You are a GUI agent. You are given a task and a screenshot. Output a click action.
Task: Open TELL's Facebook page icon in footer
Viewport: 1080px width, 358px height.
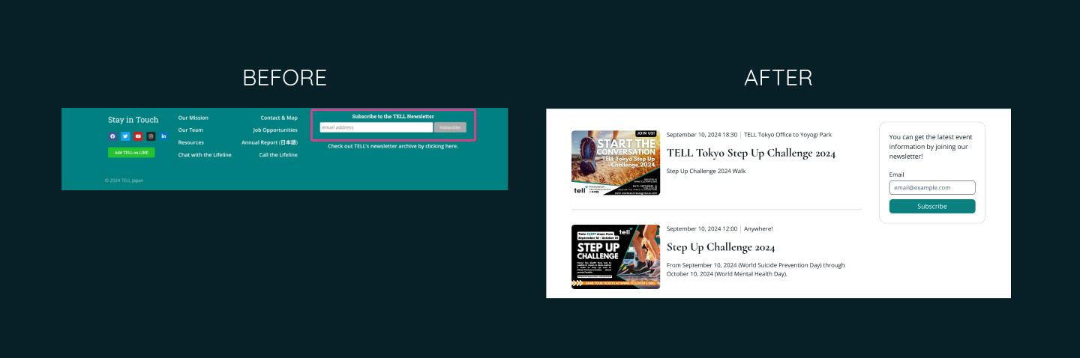[x=112, y=136]
